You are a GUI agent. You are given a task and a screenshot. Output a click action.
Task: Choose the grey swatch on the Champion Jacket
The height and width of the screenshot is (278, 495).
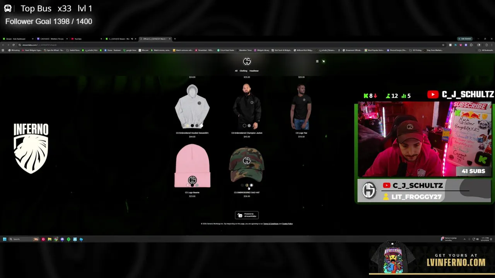pyautogui.click(x=249, y=126)
